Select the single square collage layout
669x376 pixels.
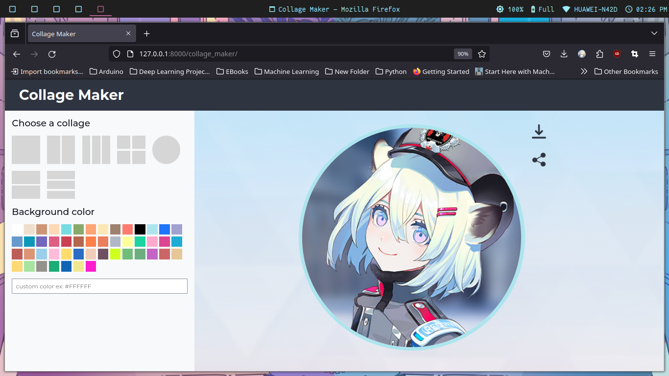(x=26, y=150)
